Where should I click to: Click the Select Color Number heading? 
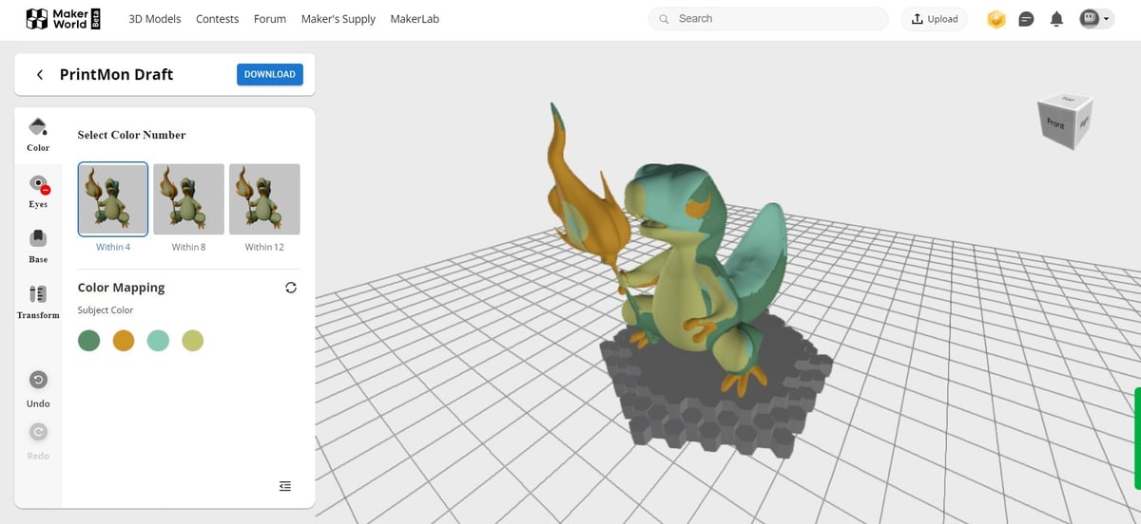(x=131, y=135)
